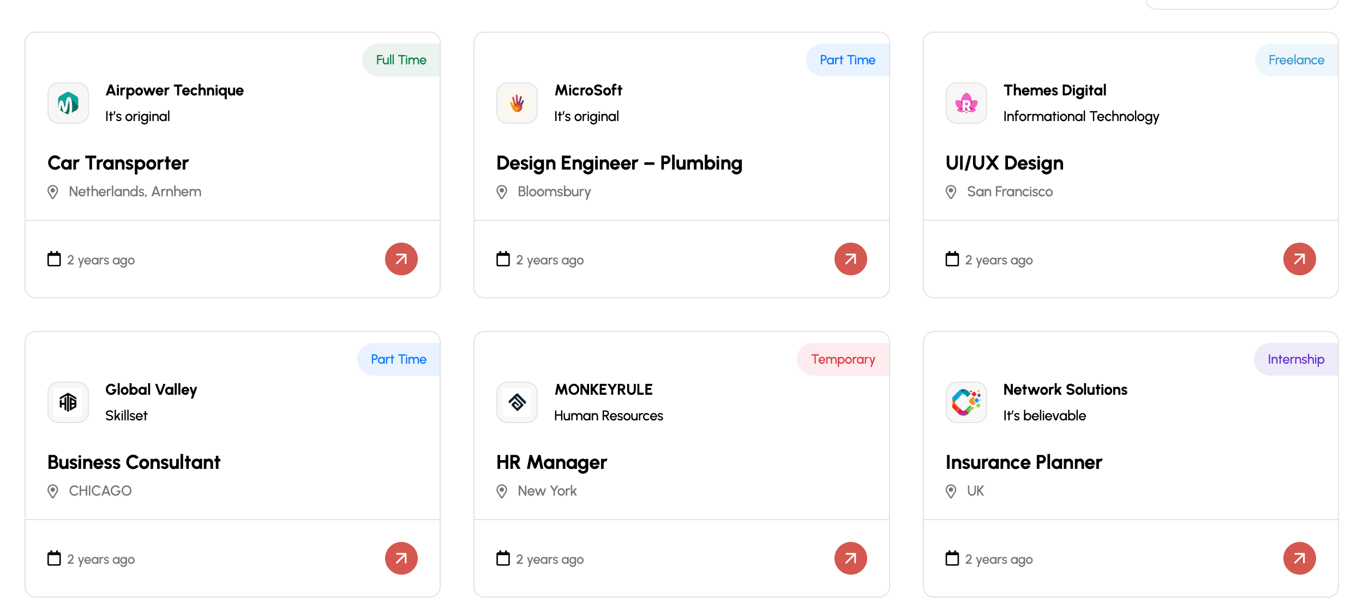Click the Internship badge
The width and height of the screenshot is (1357, 615).
point(1295,359)
